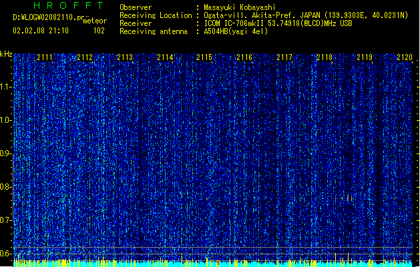
Task: Click the Receiving Location label
Action: [x=156, y=15]
